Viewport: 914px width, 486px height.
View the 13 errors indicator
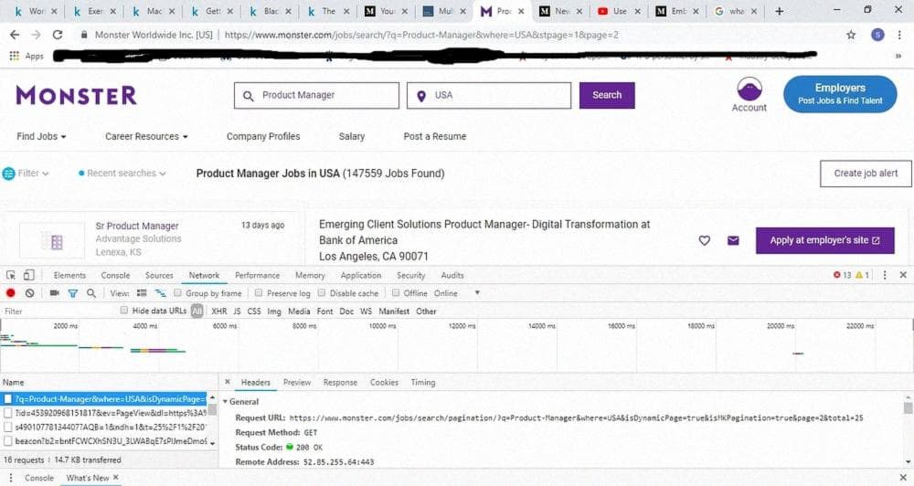[843, 275]
